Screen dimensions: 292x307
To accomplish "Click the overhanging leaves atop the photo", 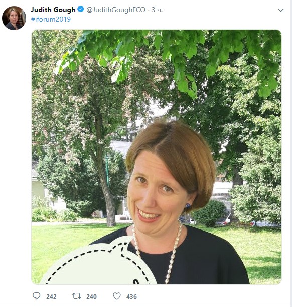I will point(166,53).
